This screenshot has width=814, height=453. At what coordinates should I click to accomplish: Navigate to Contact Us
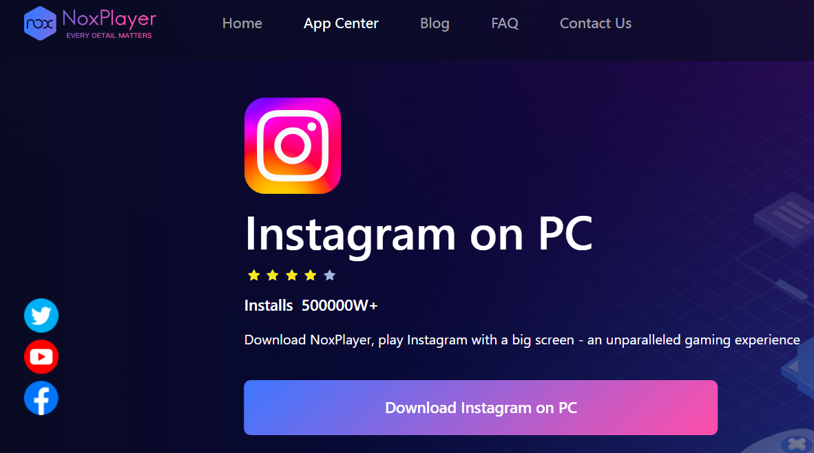point(596,23)
